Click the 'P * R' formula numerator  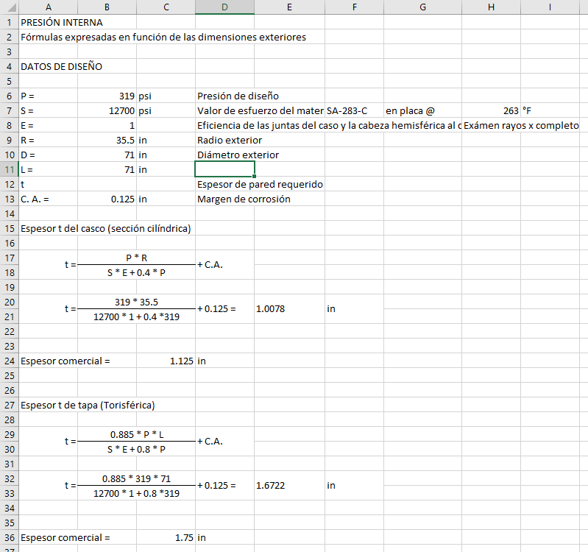(136, 258)
